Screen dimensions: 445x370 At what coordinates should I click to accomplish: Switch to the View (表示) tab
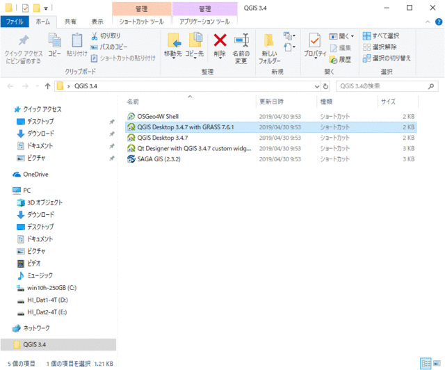(x=97, y=22)
